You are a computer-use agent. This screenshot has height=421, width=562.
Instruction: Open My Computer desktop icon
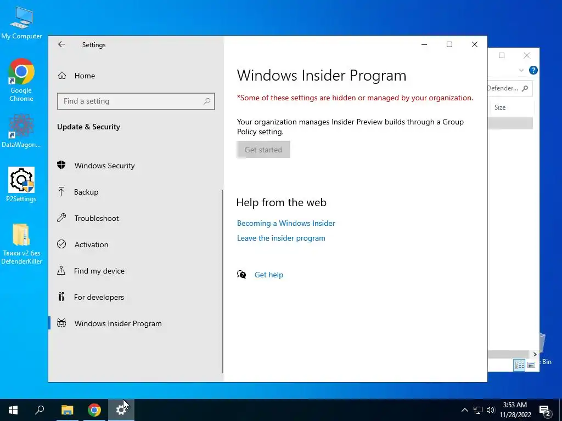[x=21, y=22]
